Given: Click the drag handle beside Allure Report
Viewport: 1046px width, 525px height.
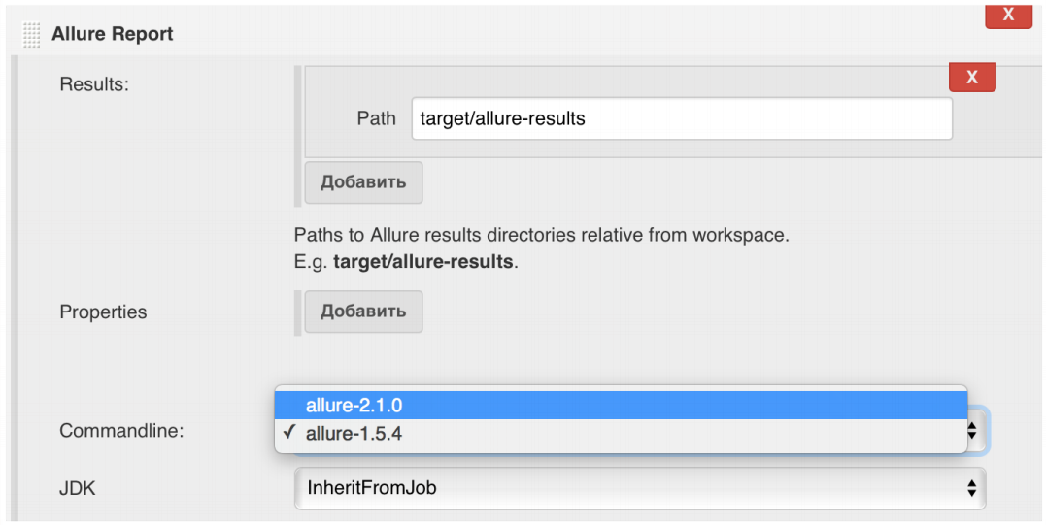Looking at the screenshot, I should coord(31,34).
